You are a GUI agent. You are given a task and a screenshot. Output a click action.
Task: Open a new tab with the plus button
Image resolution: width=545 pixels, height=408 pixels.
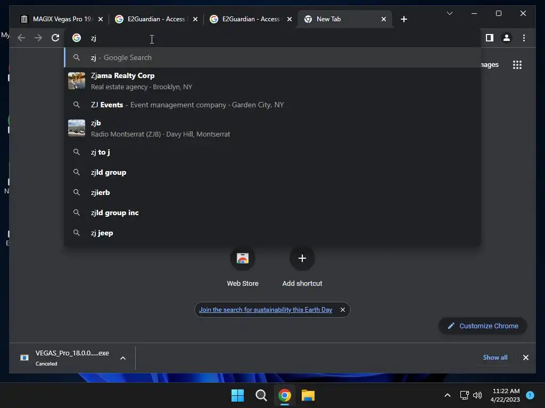(403, 19)
